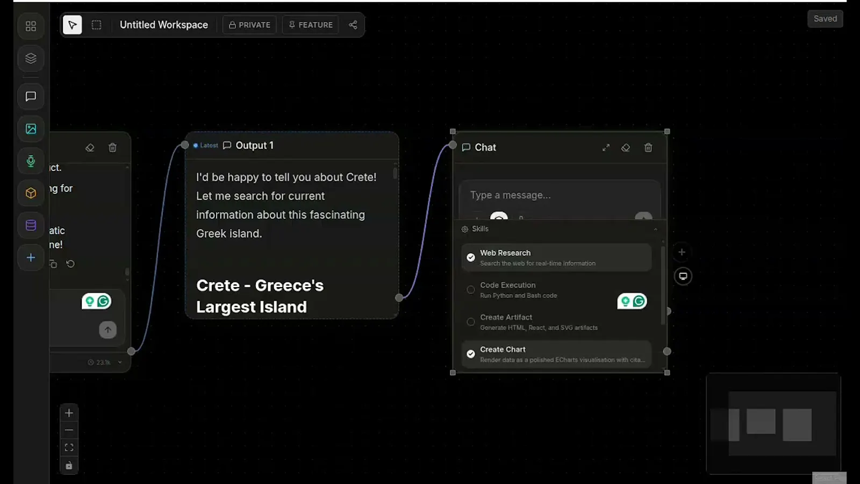Click the Output 1 scrollbar
The height and width of the screenshot is (484, 860).
395,173
